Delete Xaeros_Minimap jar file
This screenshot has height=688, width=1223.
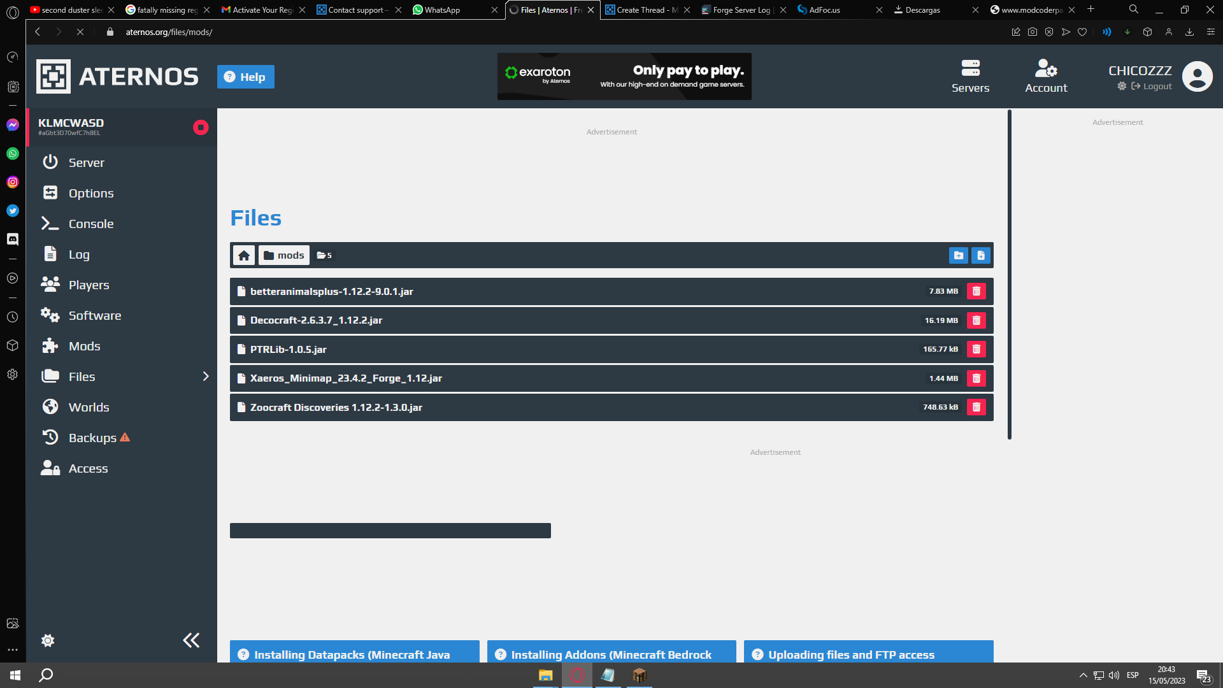click(x=976, y=378)
